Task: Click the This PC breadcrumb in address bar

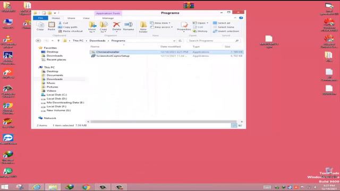Action: point(78,41)
